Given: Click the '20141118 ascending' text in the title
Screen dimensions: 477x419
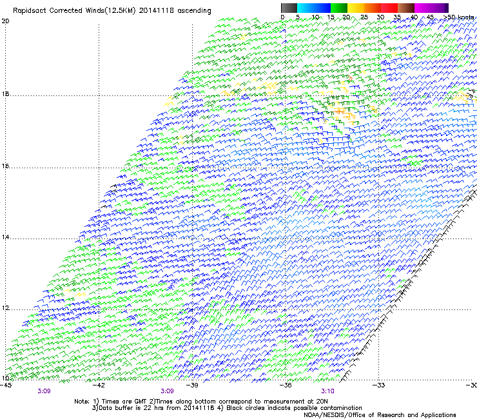Looking at the screenshot, I should click(175, 11).
